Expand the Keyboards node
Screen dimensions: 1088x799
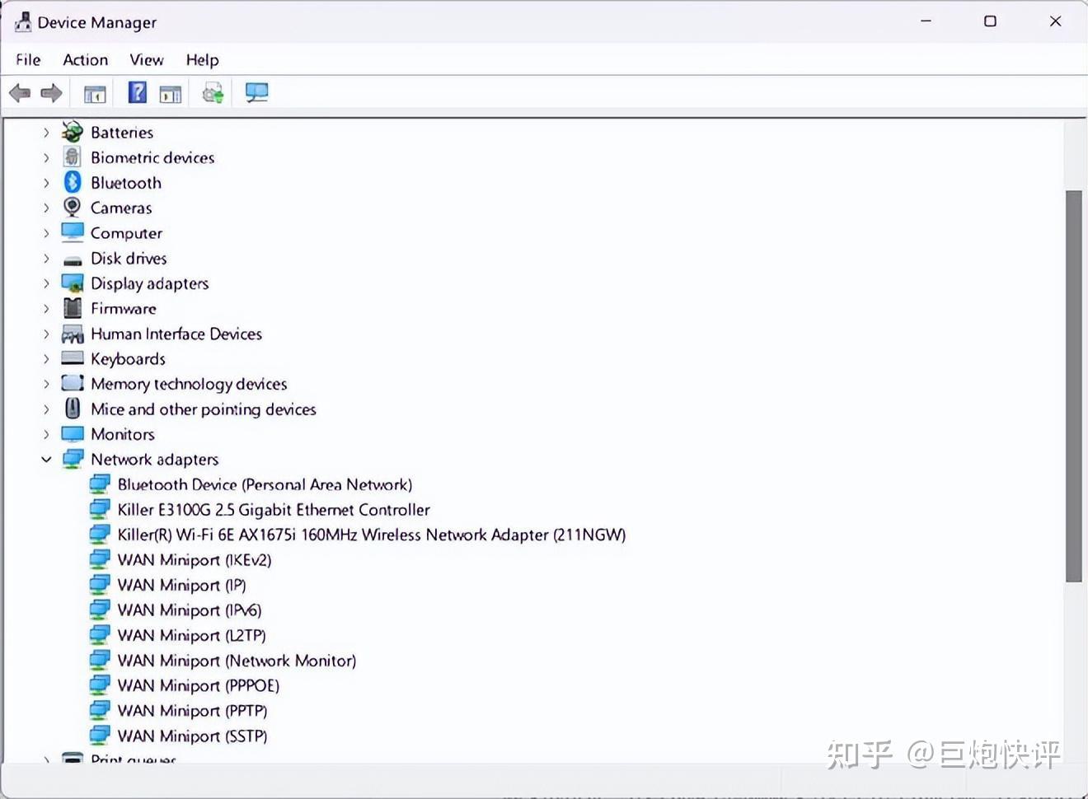(46, 358)
